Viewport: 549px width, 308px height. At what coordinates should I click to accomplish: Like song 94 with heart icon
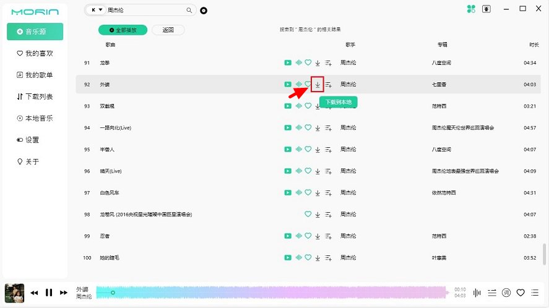pyautogui.click(x=308, y=127)
